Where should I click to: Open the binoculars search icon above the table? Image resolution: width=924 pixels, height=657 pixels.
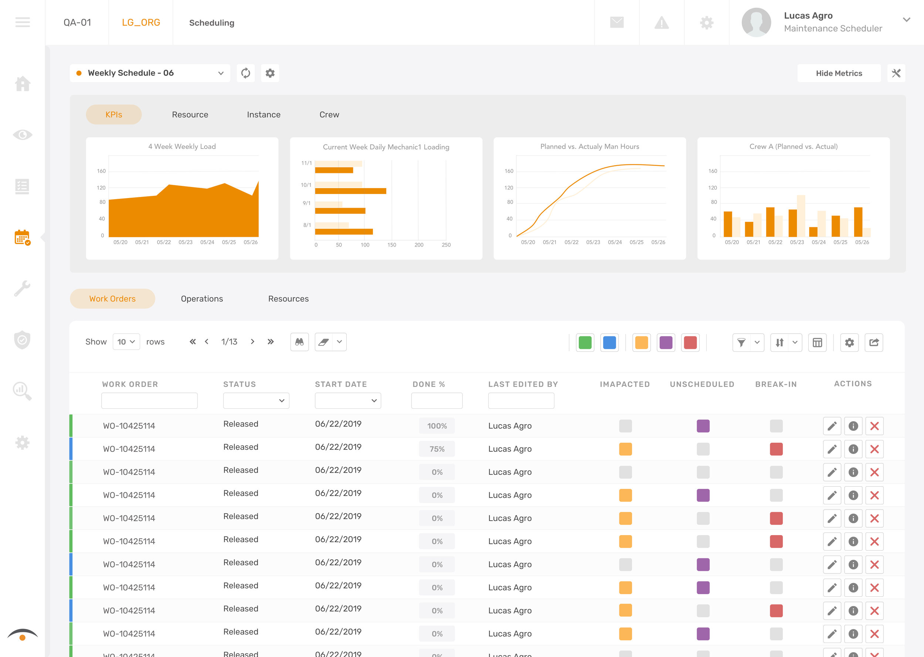pyautogui.click(x=299, y=342)
